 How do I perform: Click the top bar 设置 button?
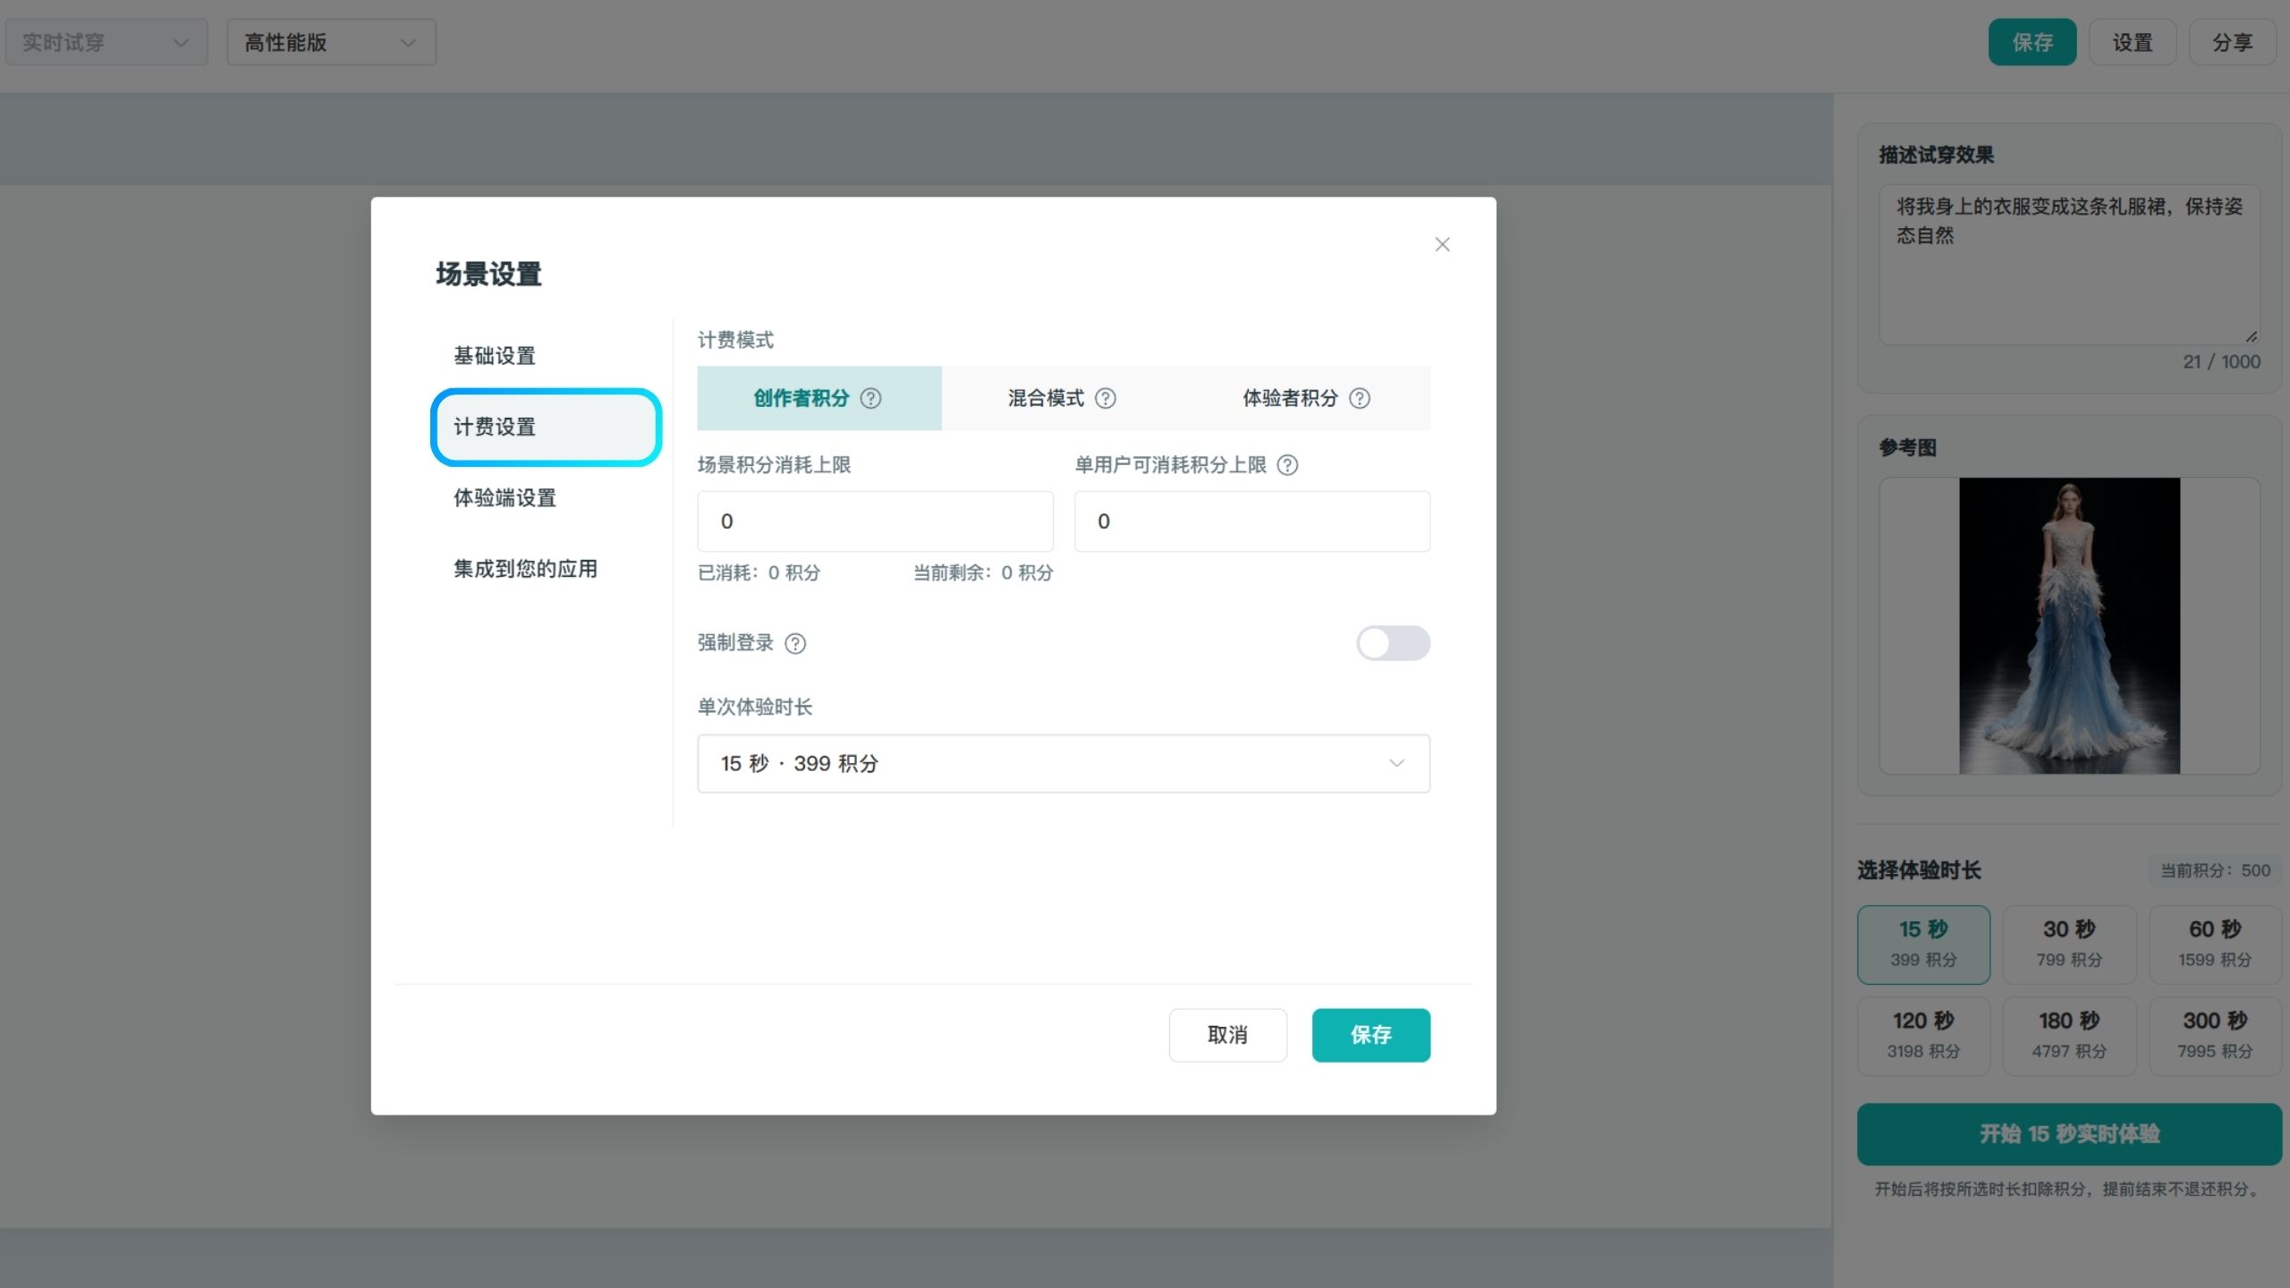[x=2133, y=42]
